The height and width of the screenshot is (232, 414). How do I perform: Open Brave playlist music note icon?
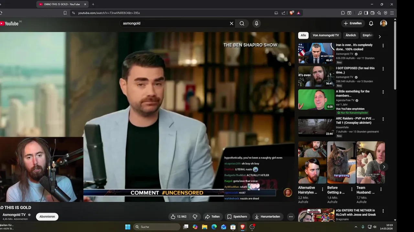tap(360, 13)
